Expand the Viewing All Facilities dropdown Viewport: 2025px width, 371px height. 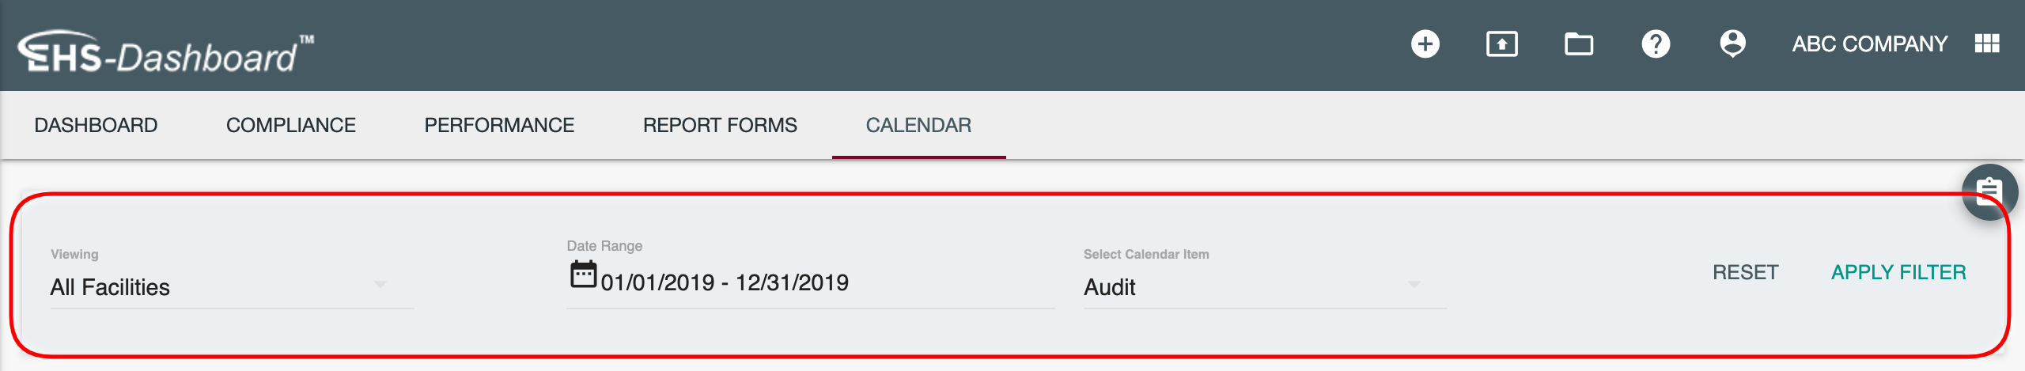[231, 286]
